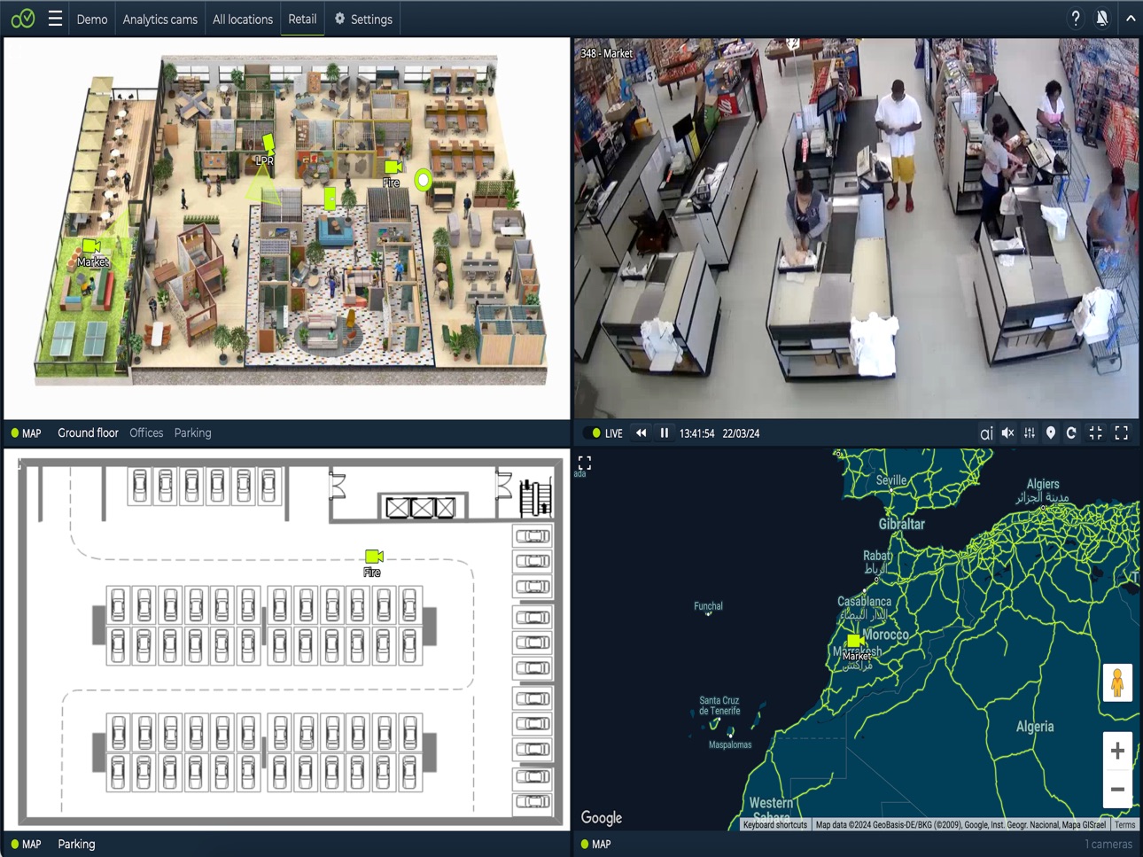
Task: Click the green ring marker on floor plan
Action: coord(424,181)
